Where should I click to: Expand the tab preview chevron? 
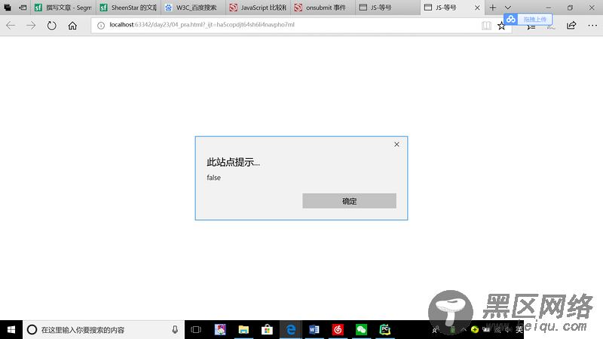point(507,8)
